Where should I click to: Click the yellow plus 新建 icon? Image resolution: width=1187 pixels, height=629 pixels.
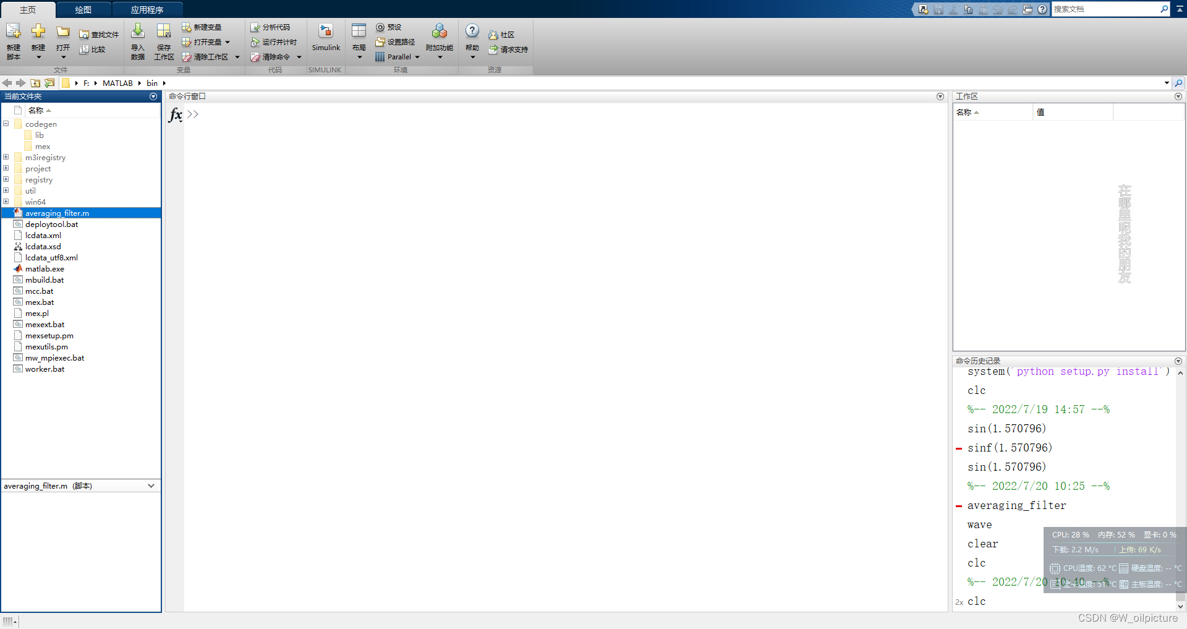click(x=38, y=31)
